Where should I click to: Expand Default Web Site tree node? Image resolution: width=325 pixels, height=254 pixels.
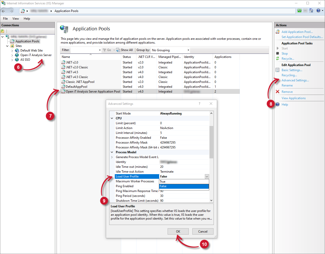[12, 51]
